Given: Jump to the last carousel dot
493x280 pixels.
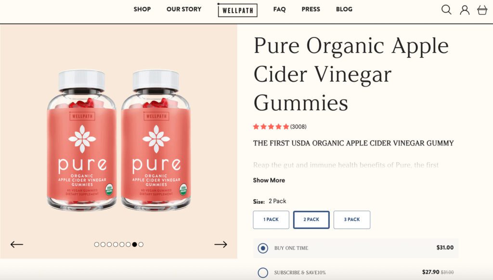Looking at the screenshot, I should (141, 244).
